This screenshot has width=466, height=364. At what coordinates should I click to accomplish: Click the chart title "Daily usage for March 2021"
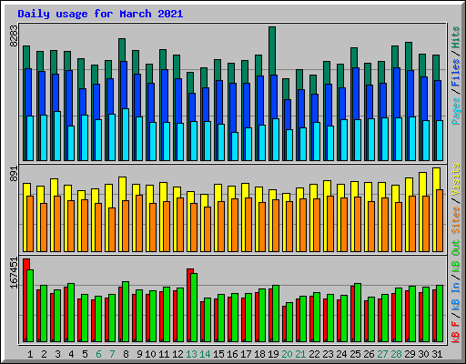coord(100,14)
